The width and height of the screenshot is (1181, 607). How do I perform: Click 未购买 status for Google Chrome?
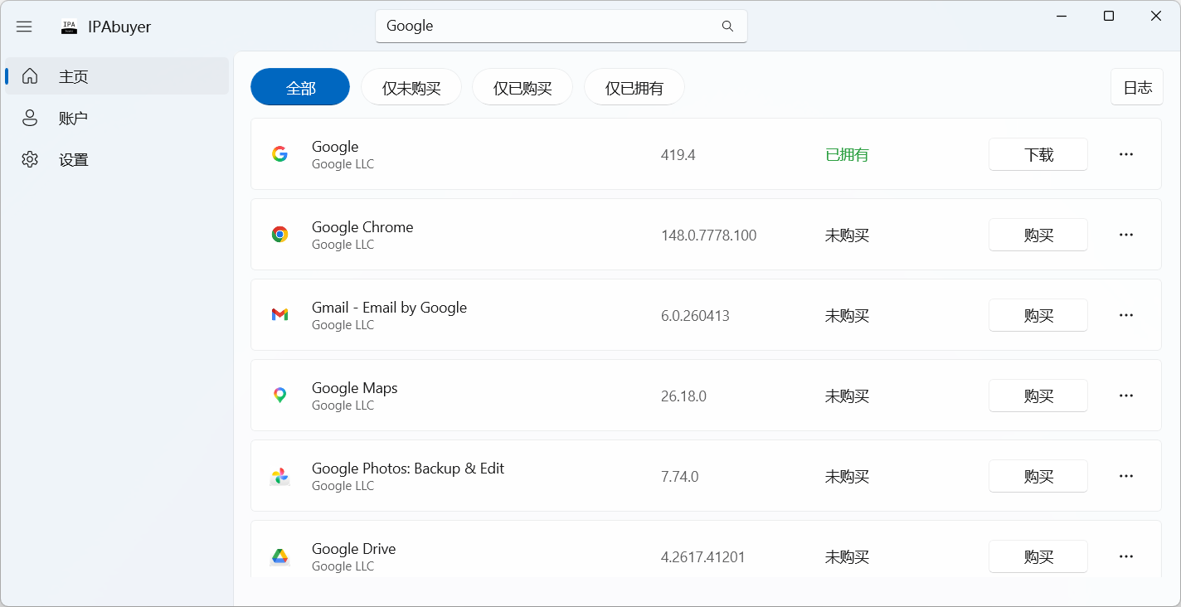click(847, 236)
